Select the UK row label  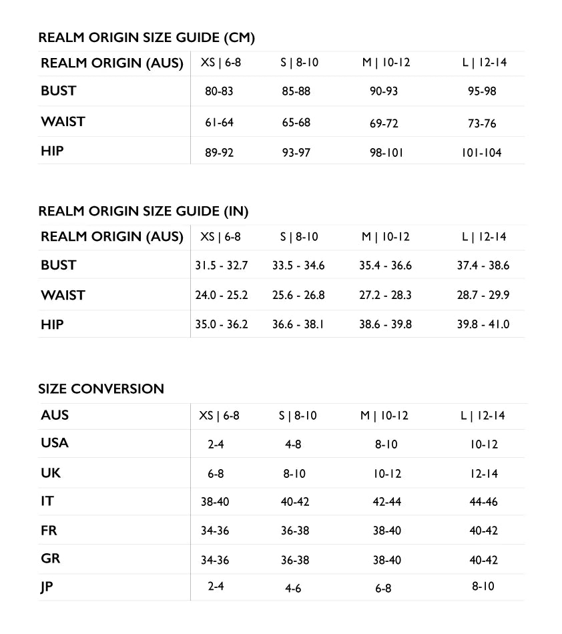coord(51,473)
